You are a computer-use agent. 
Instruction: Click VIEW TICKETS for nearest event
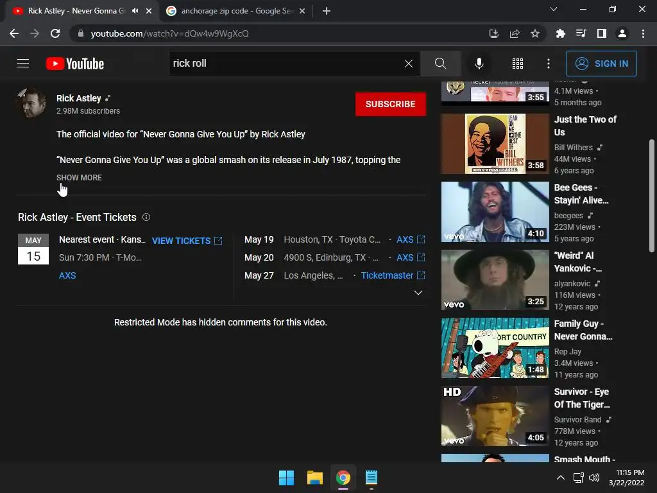click(187, 241)
